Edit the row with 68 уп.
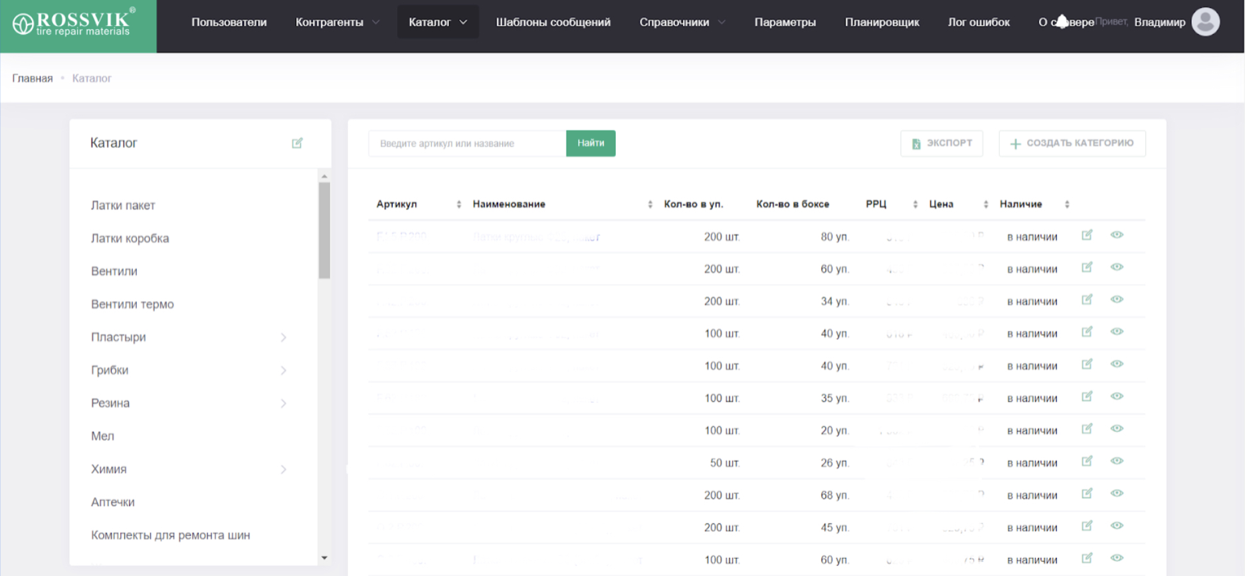 click(x=1087, y=494)
